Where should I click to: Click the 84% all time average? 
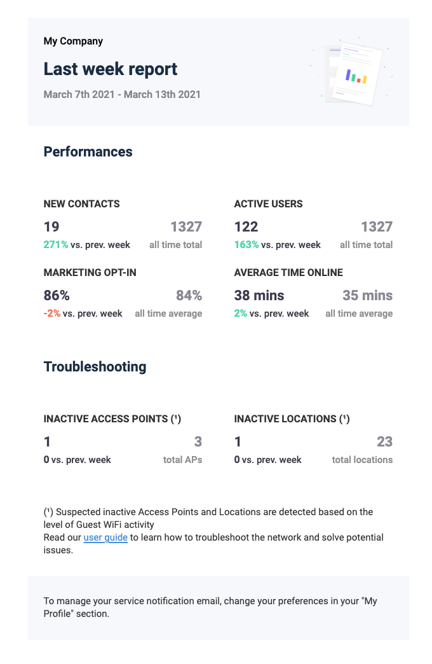click(189, 295)
